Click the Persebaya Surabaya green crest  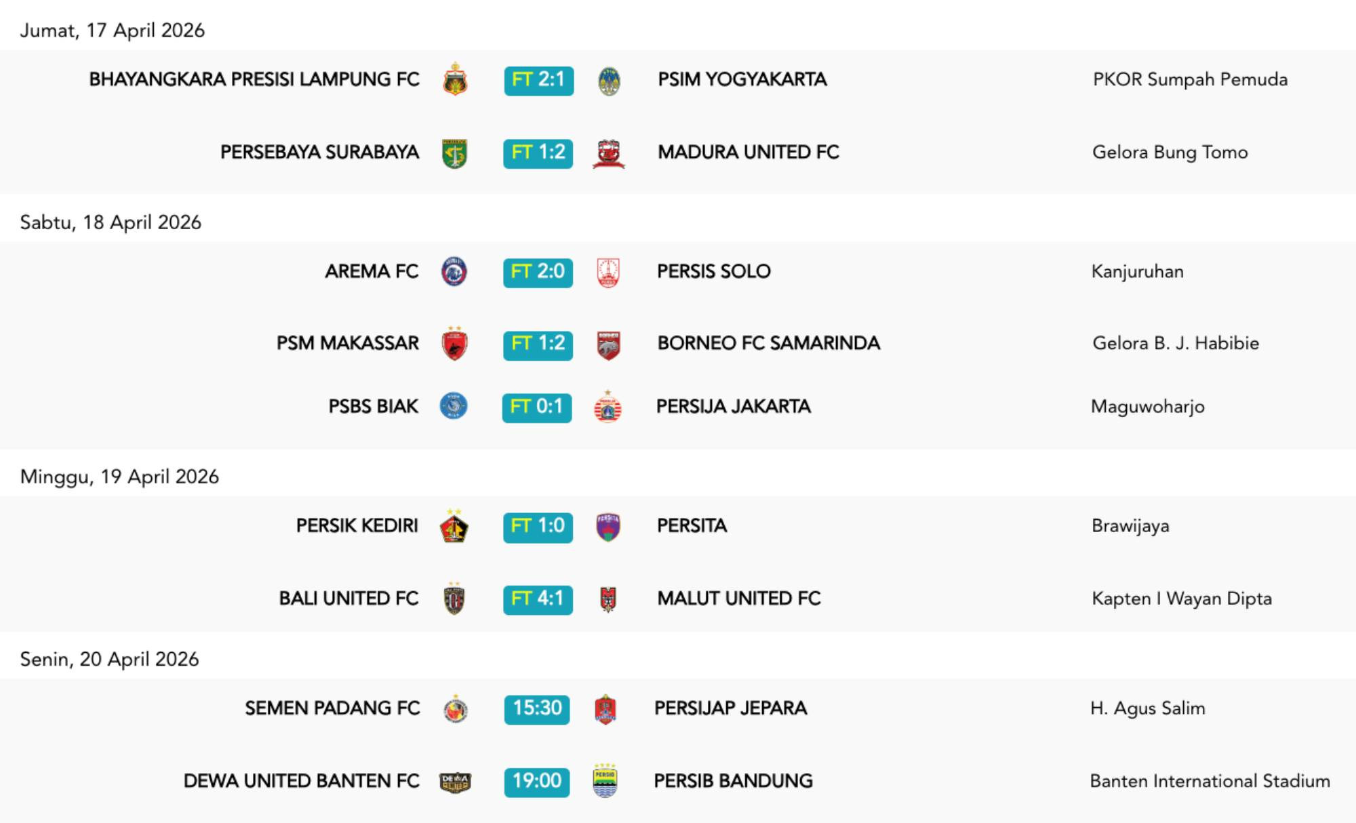point(454,153)
